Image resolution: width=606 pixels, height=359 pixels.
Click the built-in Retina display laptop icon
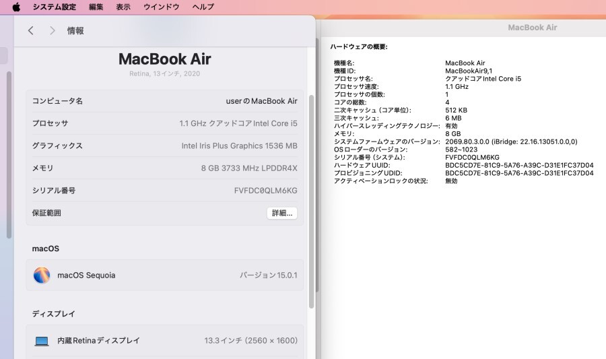[42, 341]
